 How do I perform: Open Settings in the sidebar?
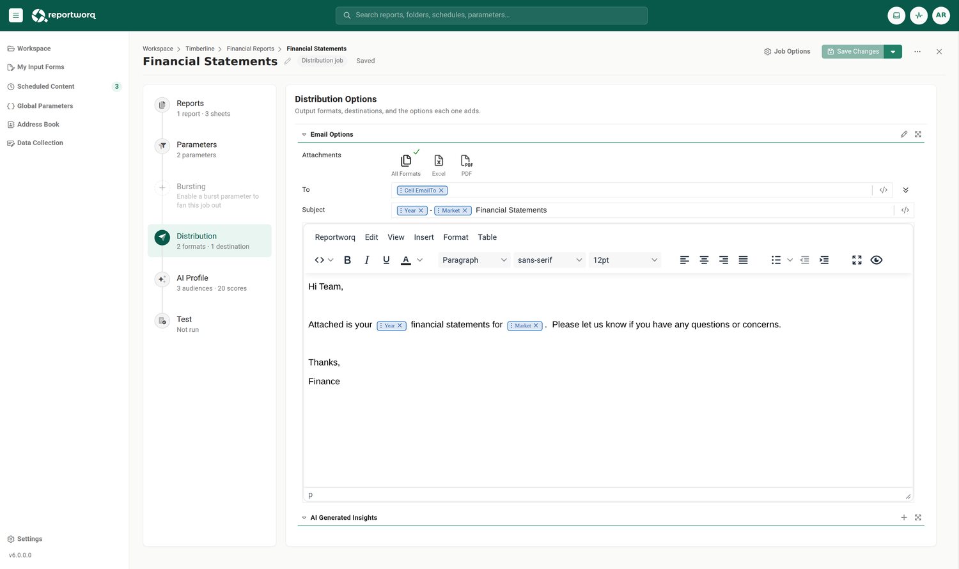[x=25, y=539]
